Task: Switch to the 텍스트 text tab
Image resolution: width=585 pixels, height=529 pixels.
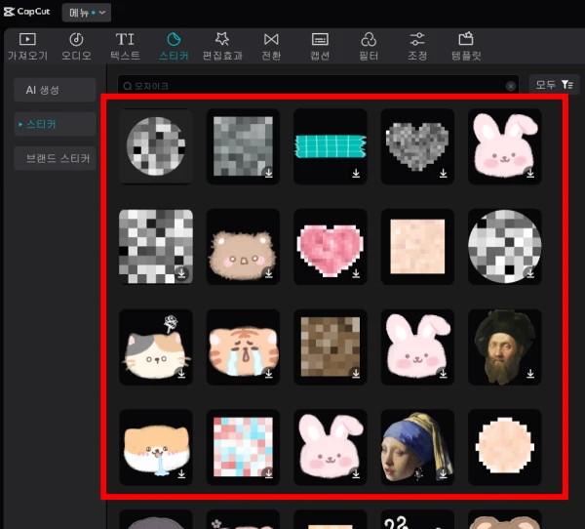Action: [125, 47]
